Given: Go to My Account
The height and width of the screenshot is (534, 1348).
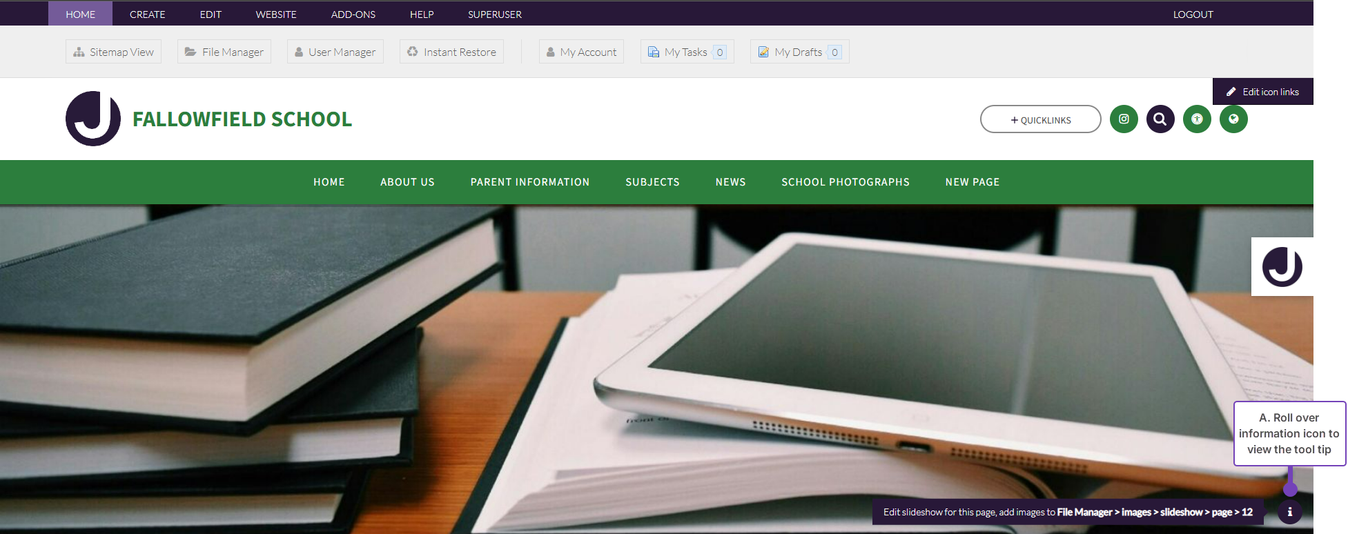Looking at the screenshot, I should [x=581, y=52].
